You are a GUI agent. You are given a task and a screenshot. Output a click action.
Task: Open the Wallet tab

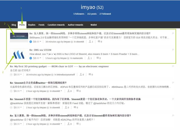click(94, 25)
